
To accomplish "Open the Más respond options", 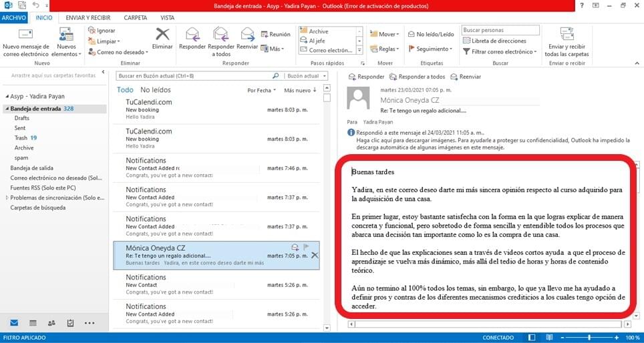I will tap(273, 49).
